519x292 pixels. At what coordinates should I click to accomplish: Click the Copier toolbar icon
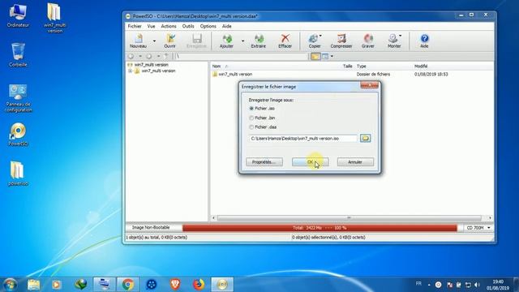(x=315, y=41)
